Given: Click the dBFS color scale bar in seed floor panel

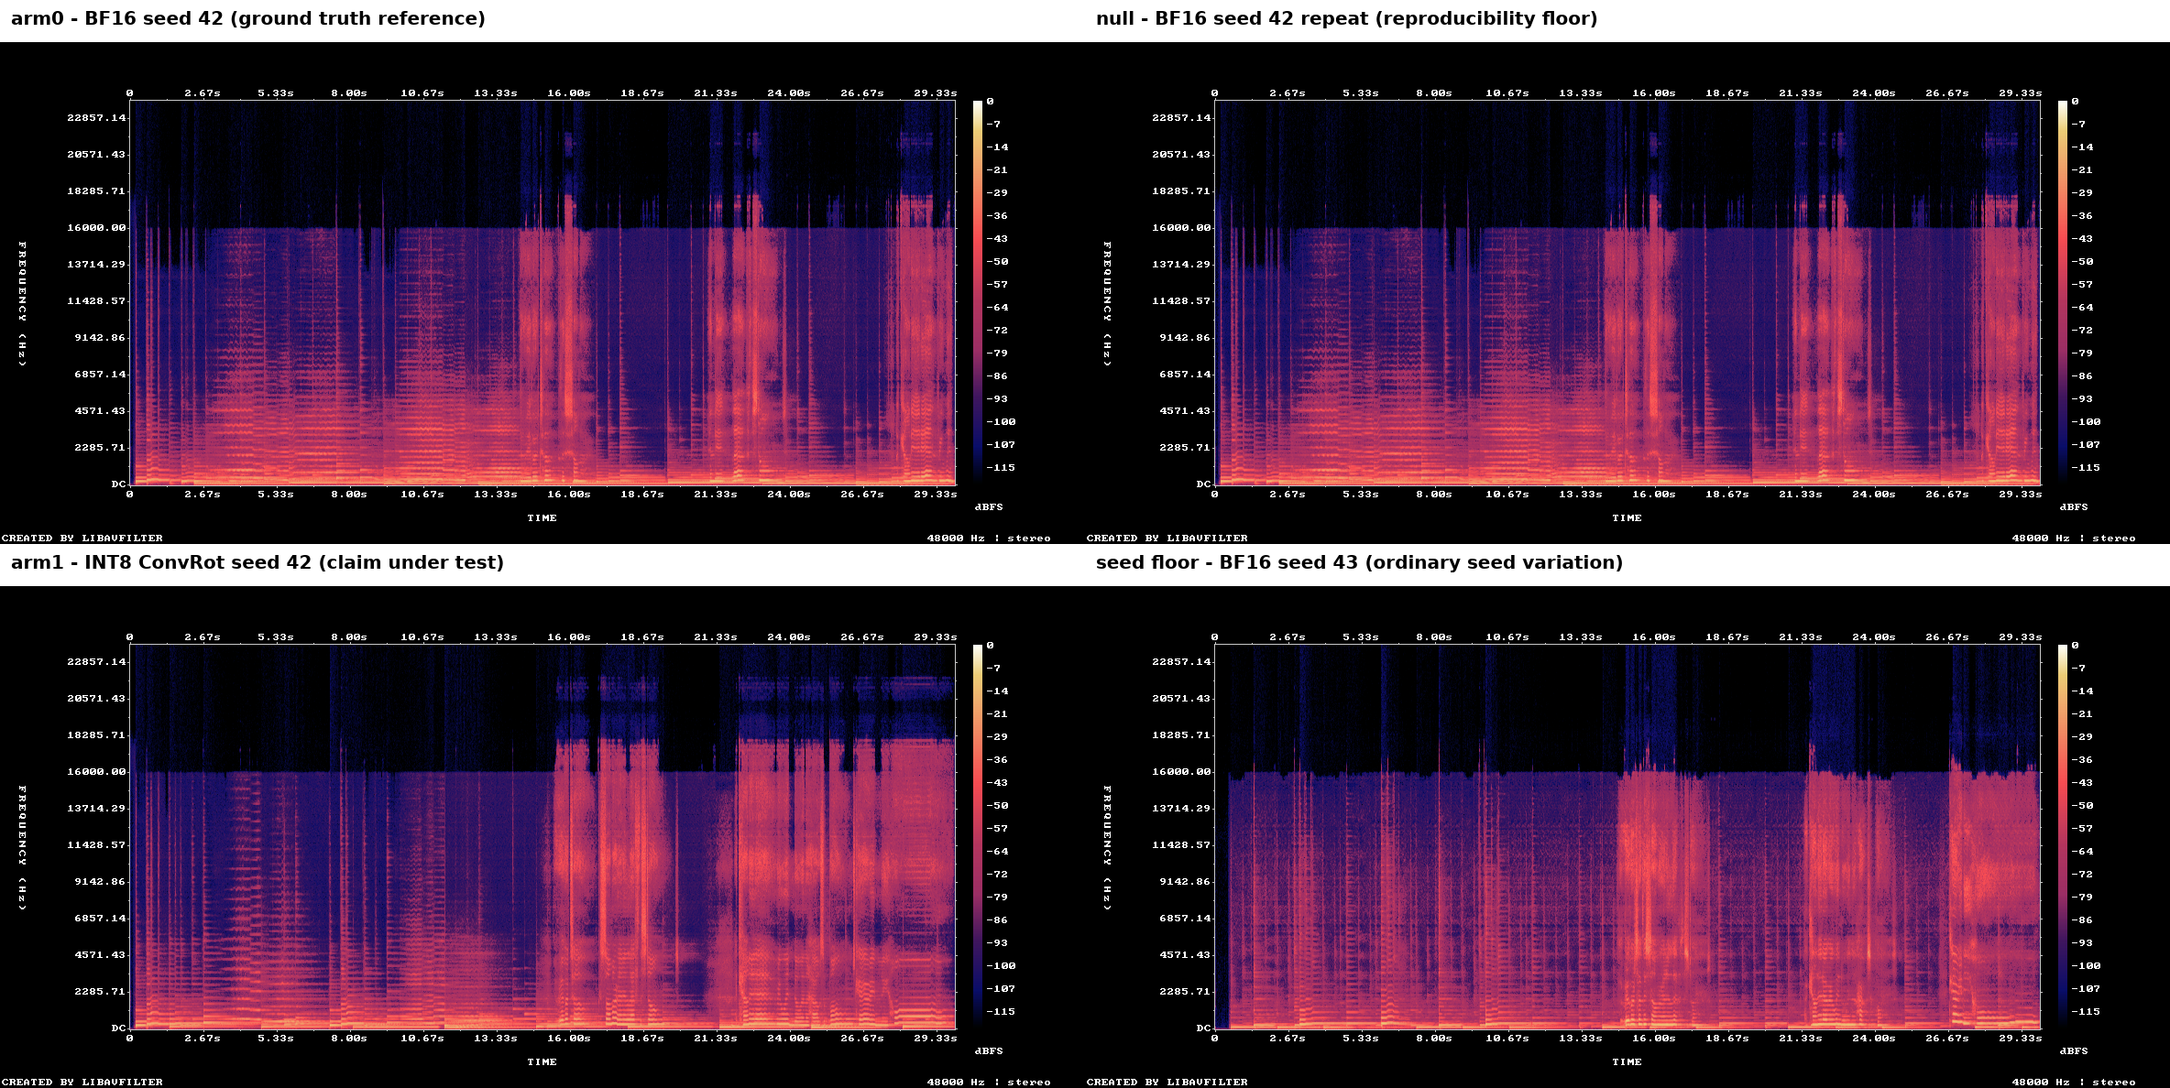Looking at the screenshot, I should point(2063,836).
